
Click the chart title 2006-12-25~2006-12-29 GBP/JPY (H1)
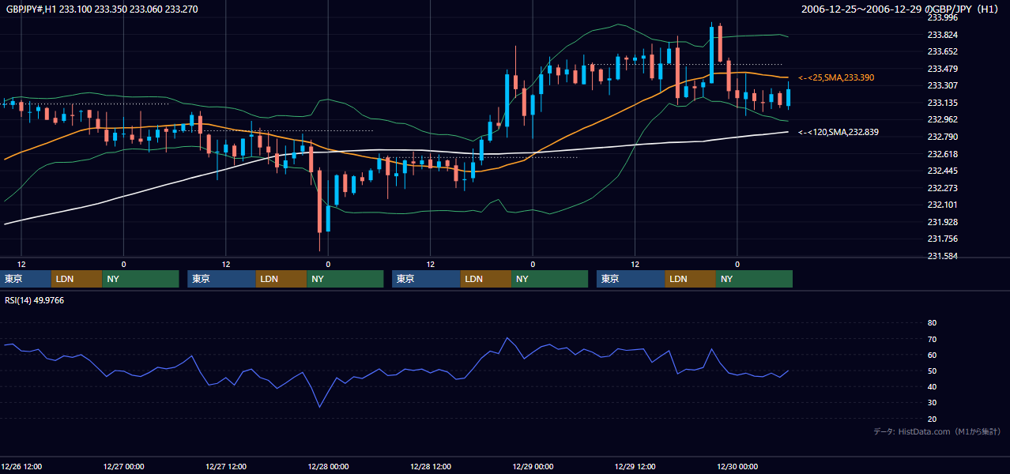(900, 9)
